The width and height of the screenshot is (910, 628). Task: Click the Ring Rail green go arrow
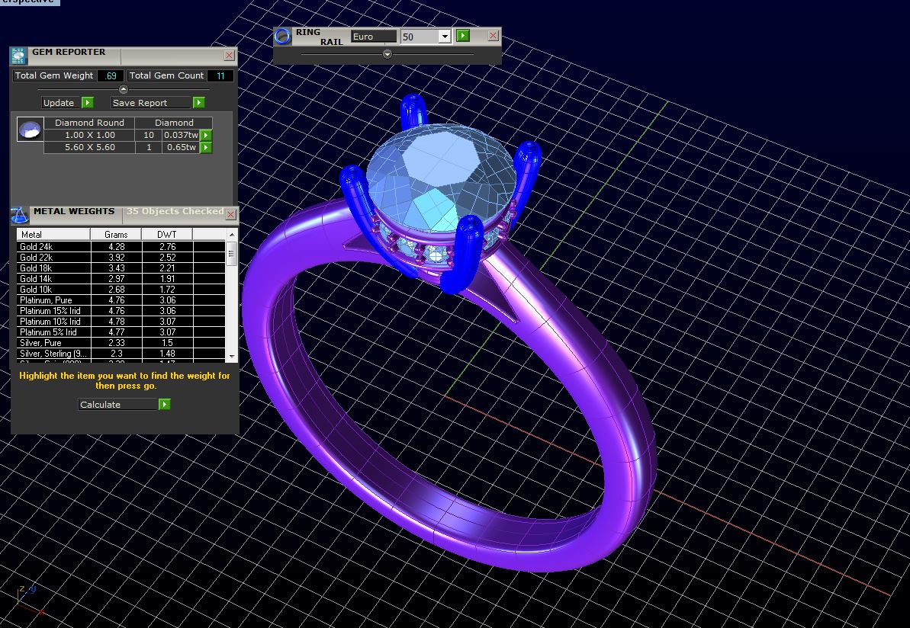click(462, 36)
